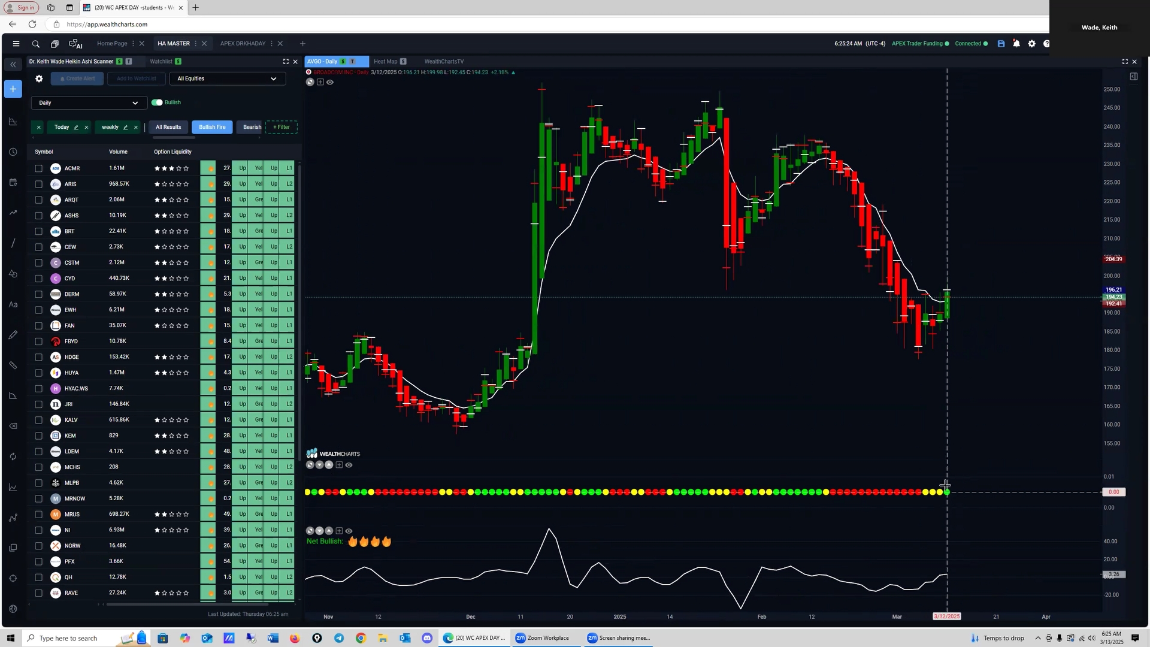Open the AI chat assistant icon
This screenshot has height=647, width=1150.
click(75, 44)
